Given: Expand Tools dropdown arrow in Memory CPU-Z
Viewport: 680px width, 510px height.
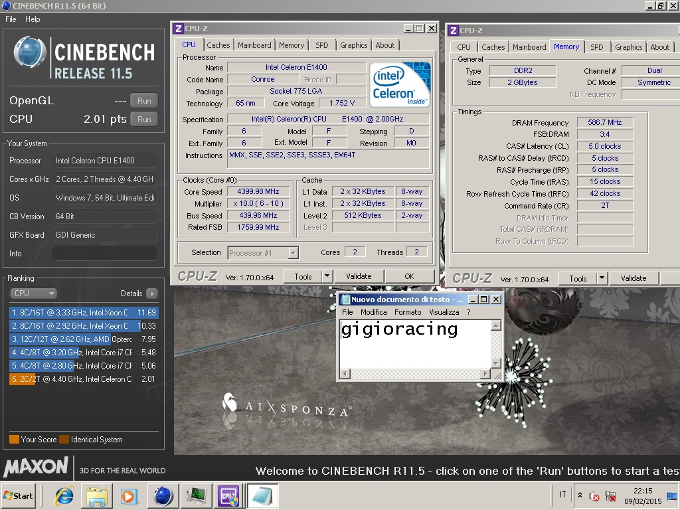Looking at the screenshot, I should (602, 278).
